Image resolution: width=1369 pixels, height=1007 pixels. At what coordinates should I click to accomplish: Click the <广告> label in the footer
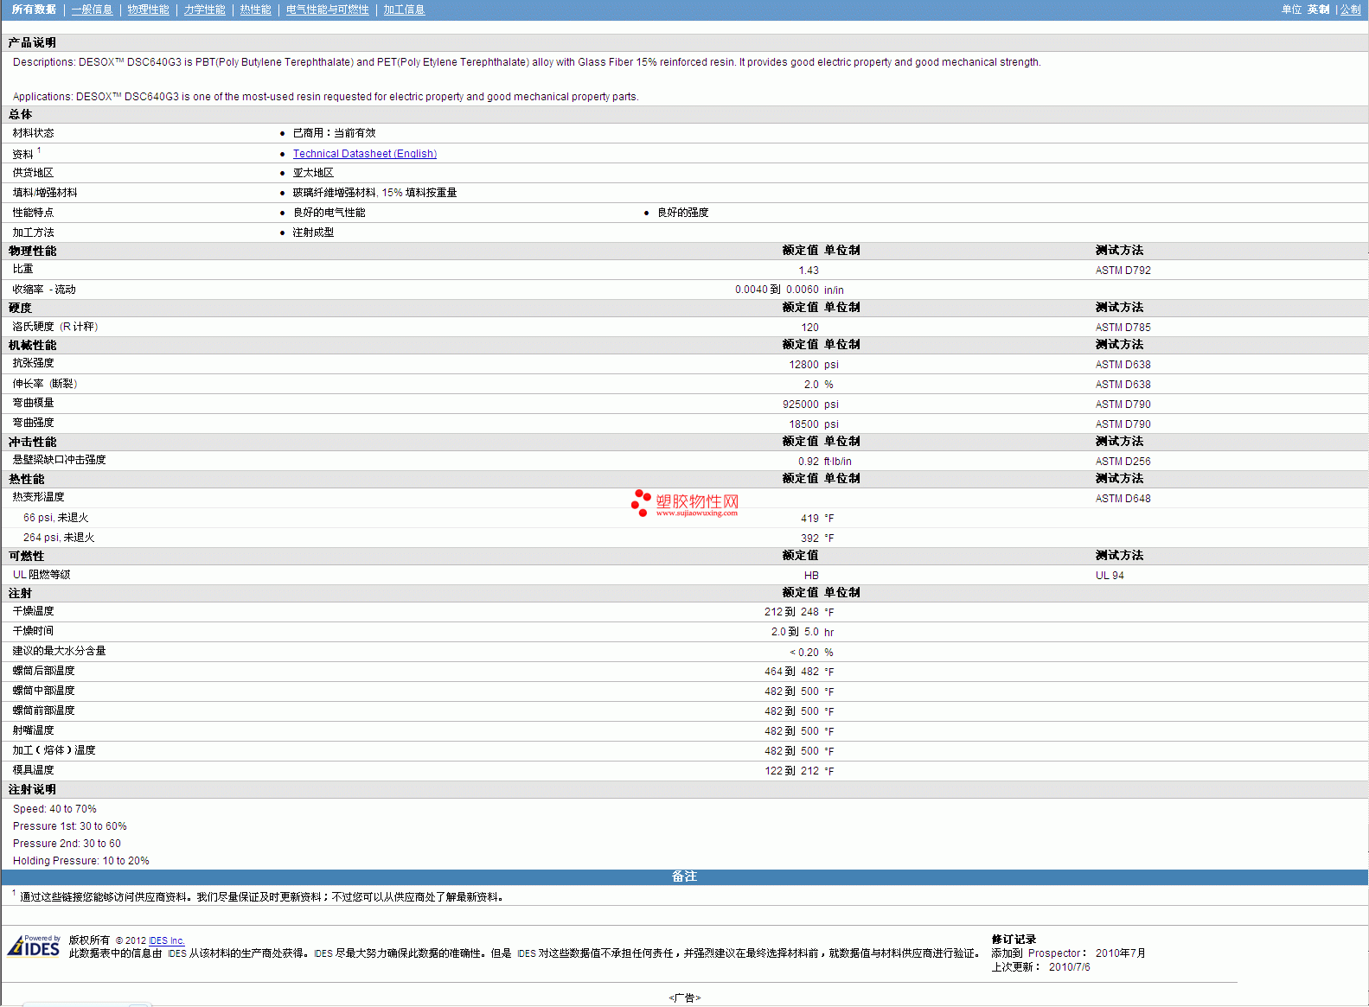(x=684, y=998)
